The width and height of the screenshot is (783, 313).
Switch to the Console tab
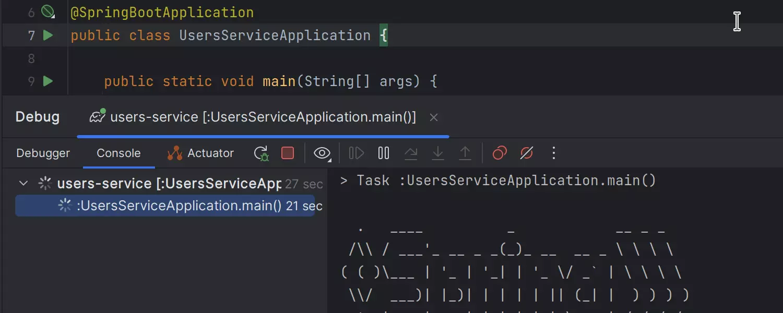118,153
